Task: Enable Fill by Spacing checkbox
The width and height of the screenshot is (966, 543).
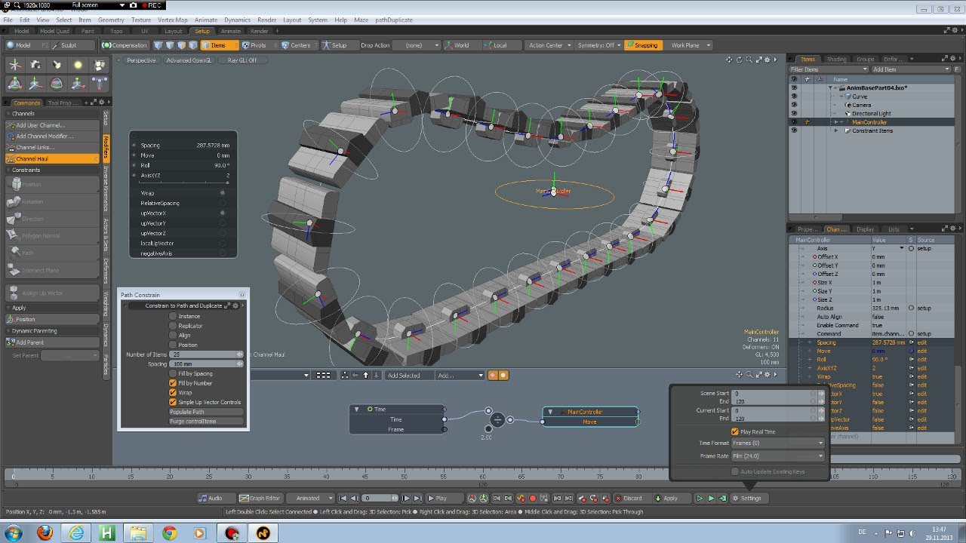Action: tap(173, 373)
